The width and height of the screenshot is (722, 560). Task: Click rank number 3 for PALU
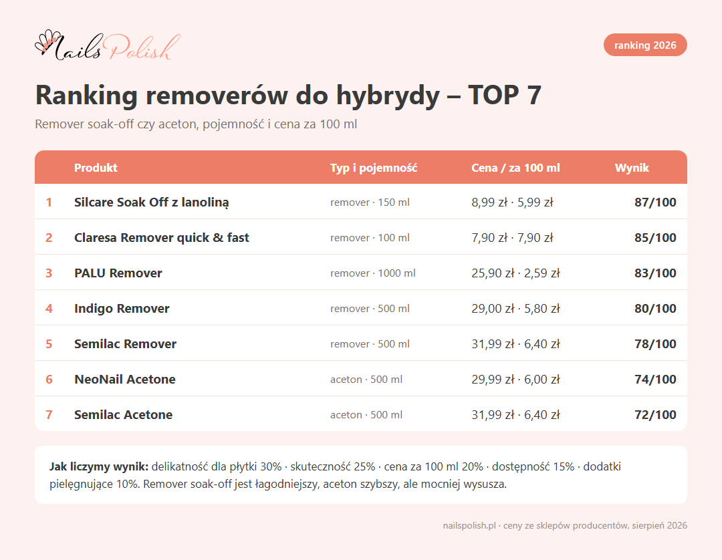click(x=49, y=273)
